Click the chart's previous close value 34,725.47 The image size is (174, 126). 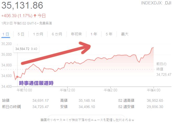(164, 74)
